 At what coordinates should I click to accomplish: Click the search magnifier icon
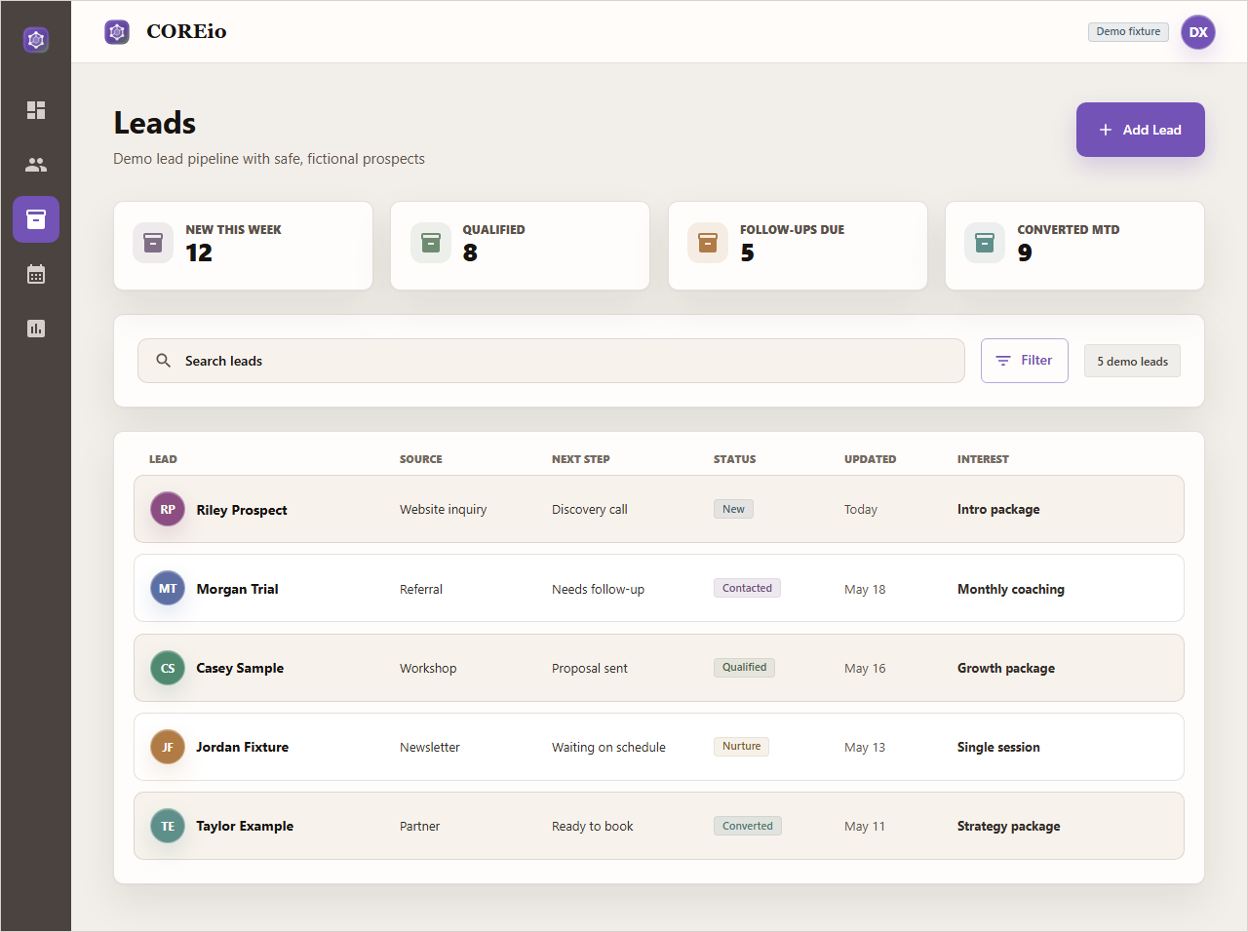pos(164,361)
